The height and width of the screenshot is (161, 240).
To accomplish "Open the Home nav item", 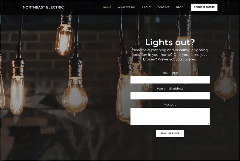I will tap(107, 7).
